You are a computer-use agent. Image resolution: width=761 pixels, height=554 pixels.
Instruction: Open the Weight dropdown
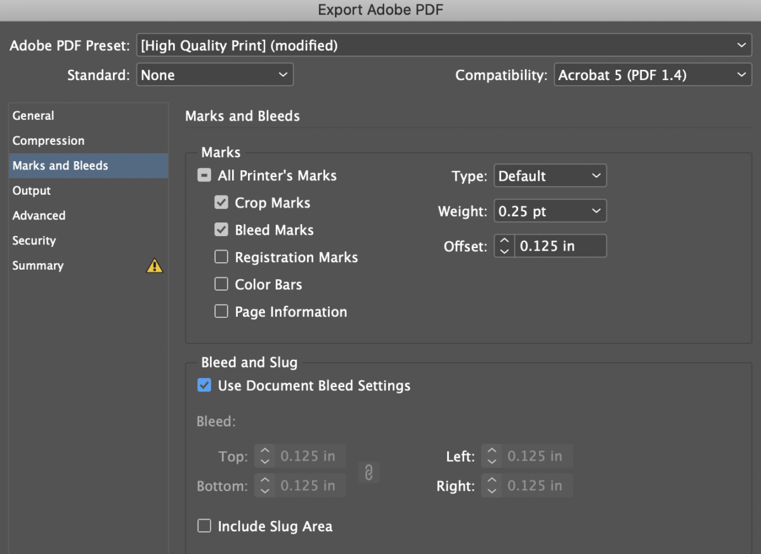click(549, 210)
